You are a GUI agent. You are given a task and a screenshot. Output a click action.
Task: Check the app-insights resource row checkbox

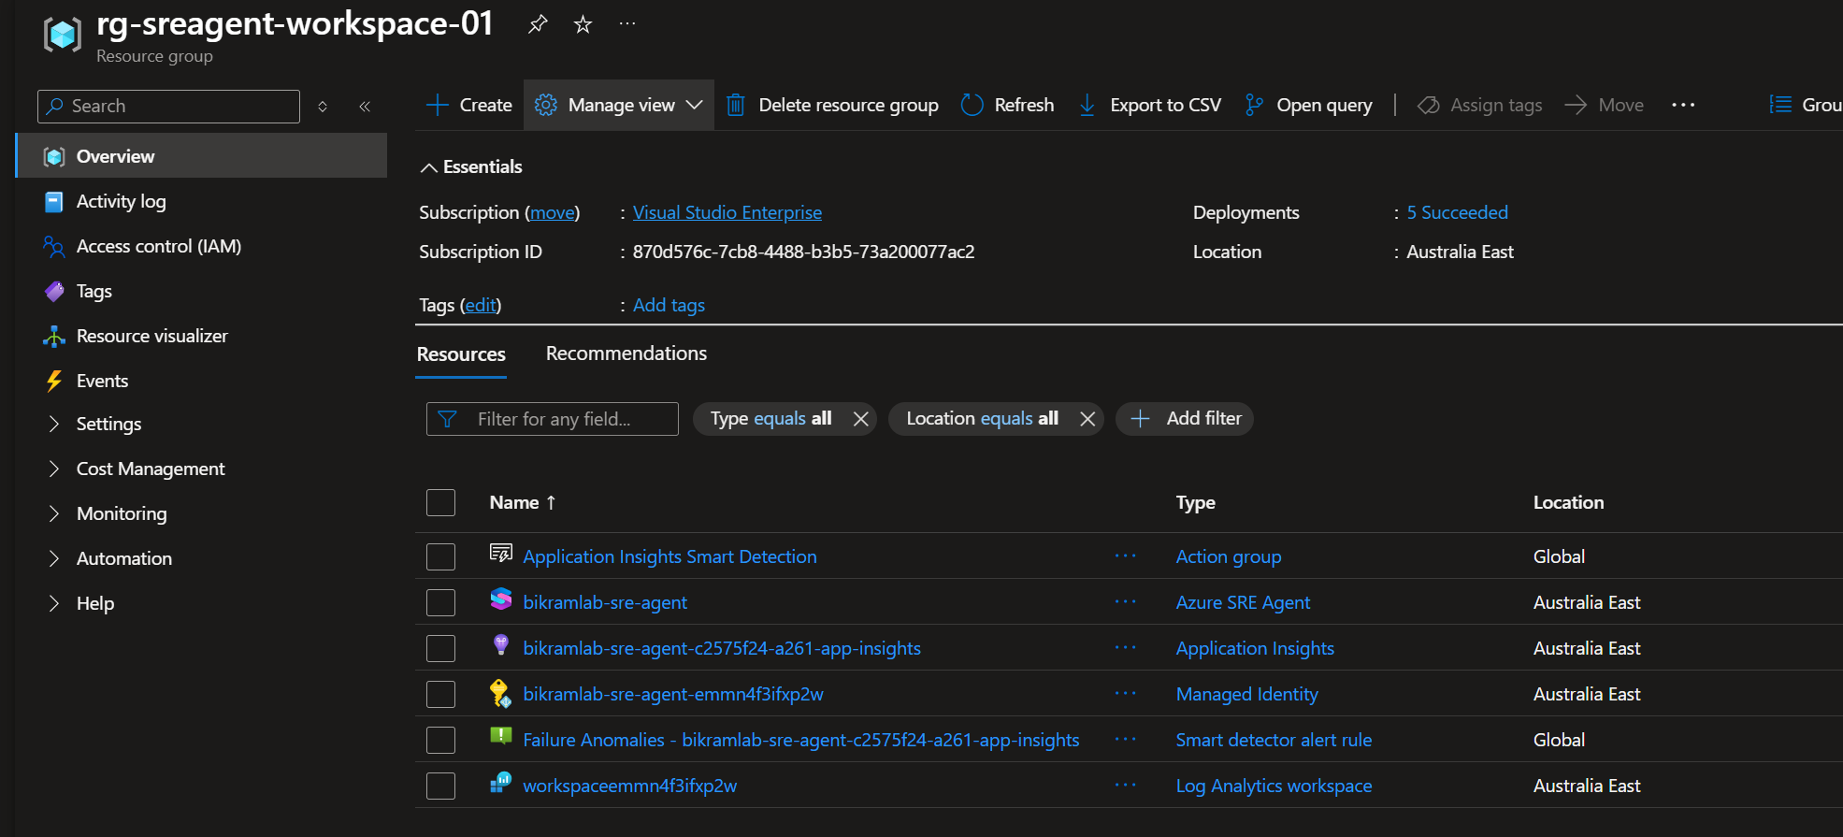pyautogui.click(x=440, y=648)
